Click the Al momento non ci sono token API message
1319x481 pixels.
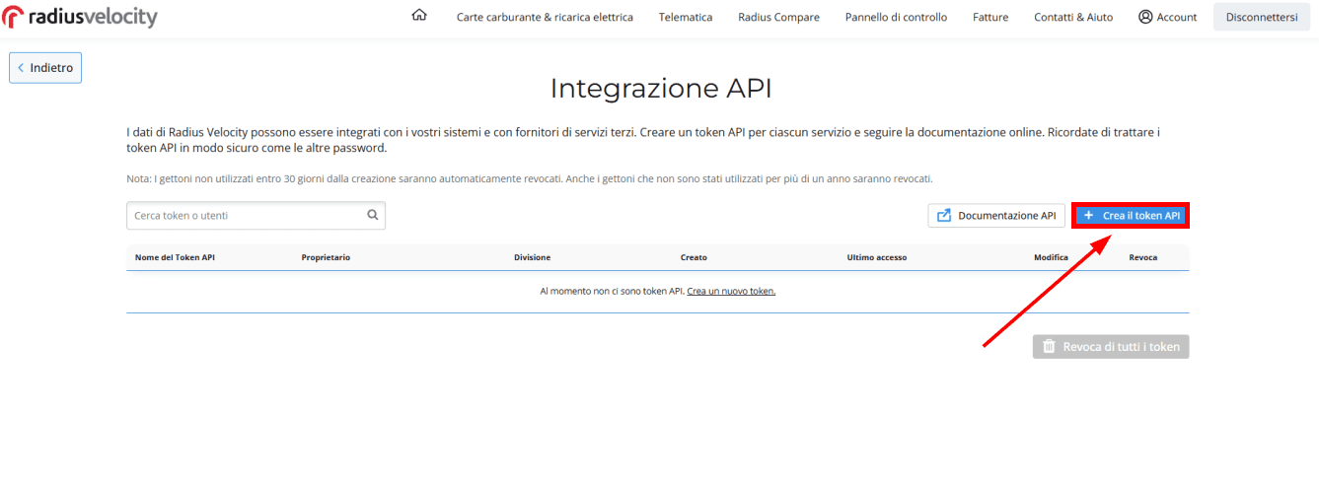tap(612, 291)
